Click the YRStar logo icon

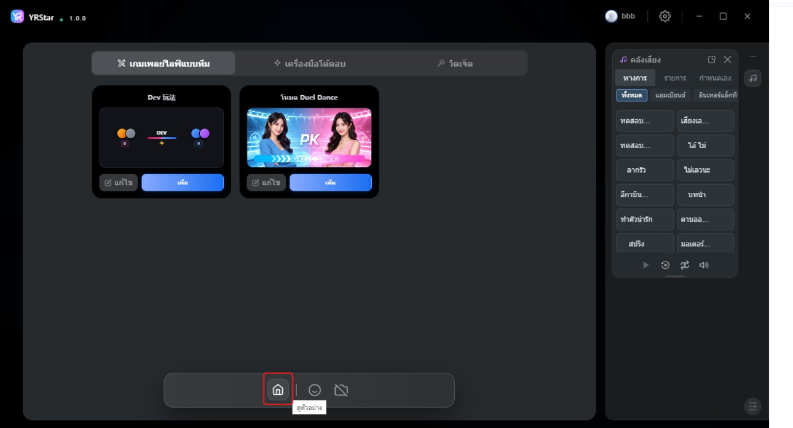coord(17,17)
